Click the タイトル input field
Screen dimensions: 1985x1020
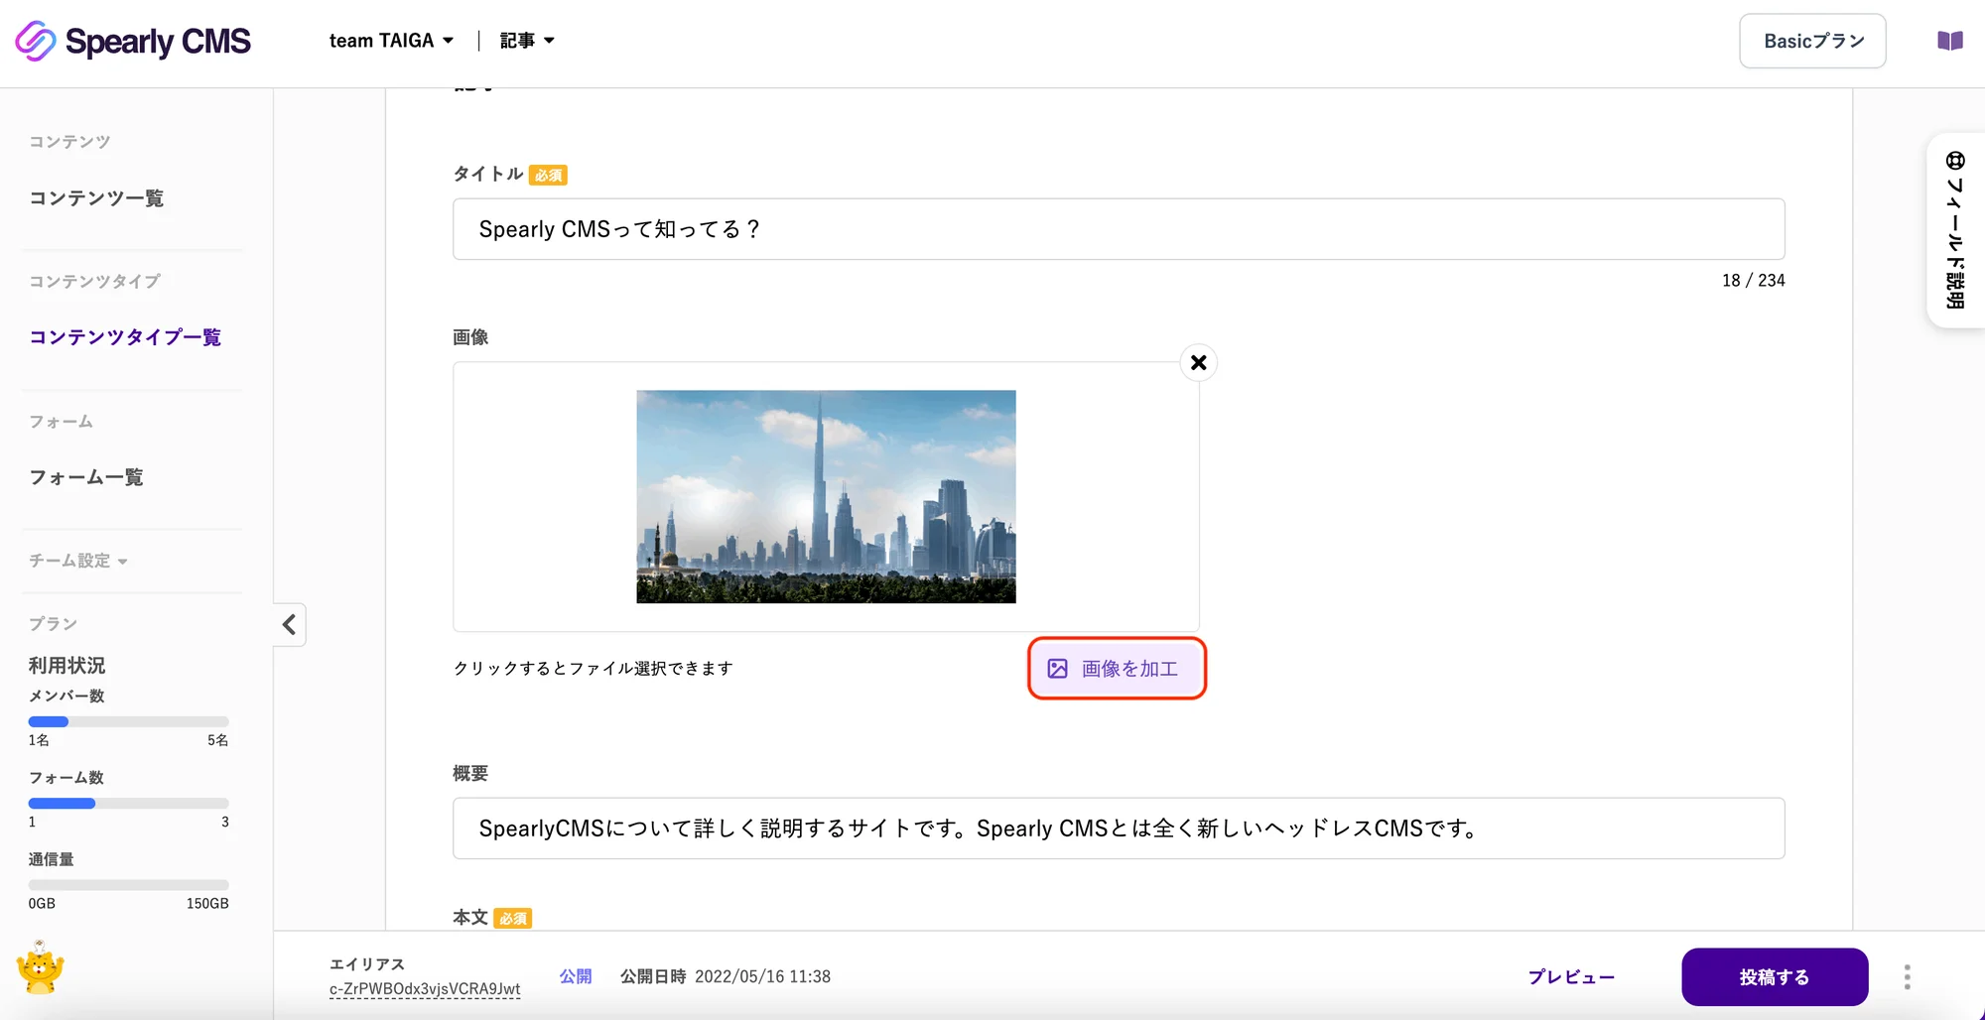[x=1119, y=229]
